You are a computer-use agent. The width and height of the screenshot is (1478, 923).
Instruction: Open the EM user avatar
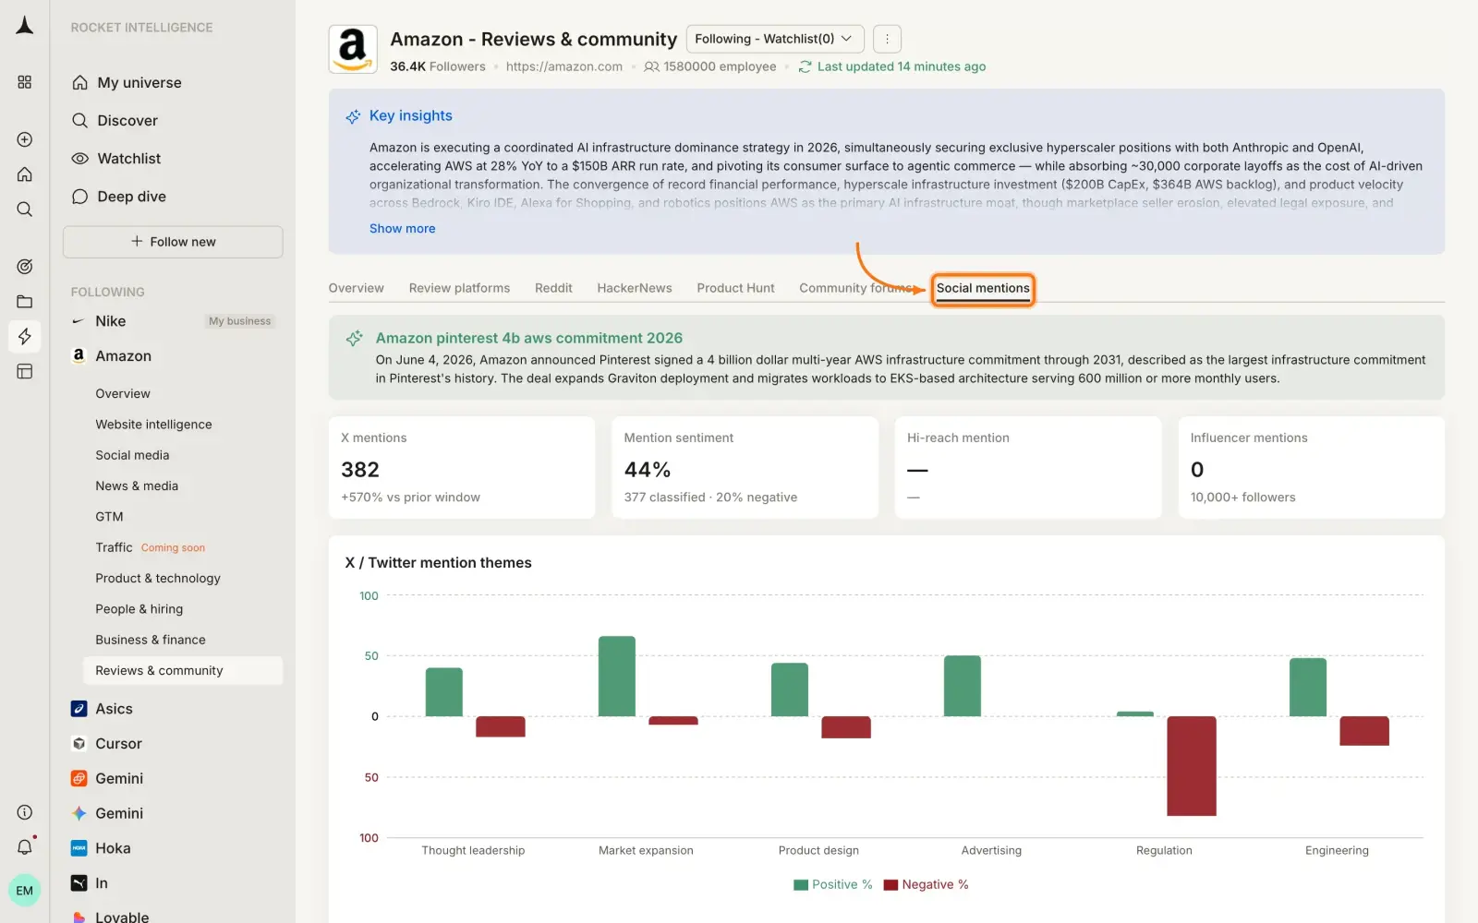[25, 891]
